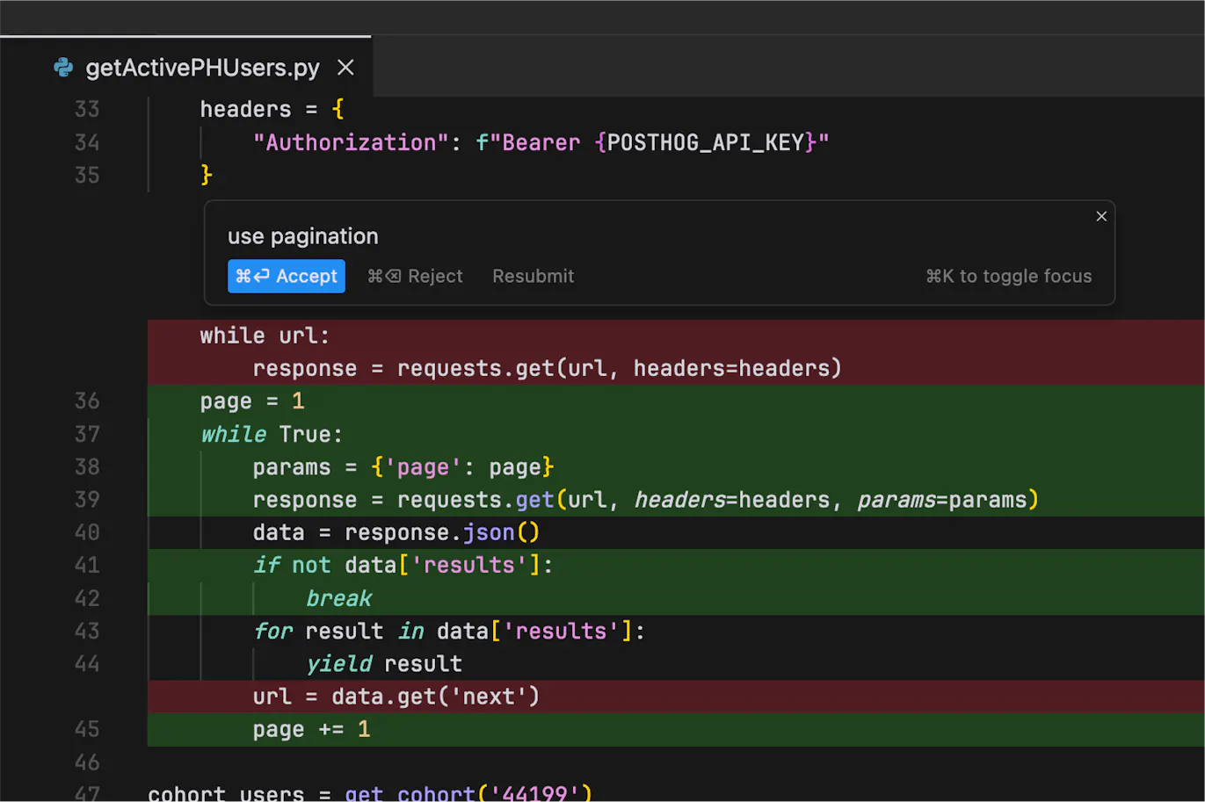Reject the suggested code edit
Screen dimensions: 1205x802
pos(415,276)
